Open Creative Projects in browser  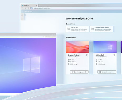tap(78, 72)
